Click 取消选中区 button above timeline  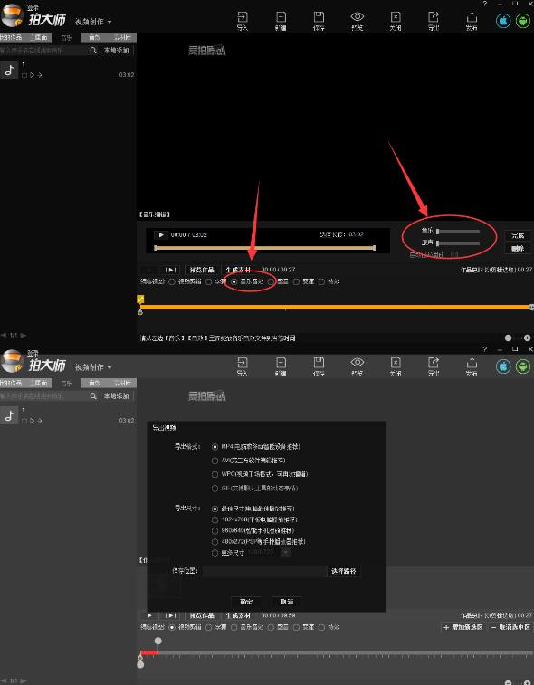pos(510,627)
